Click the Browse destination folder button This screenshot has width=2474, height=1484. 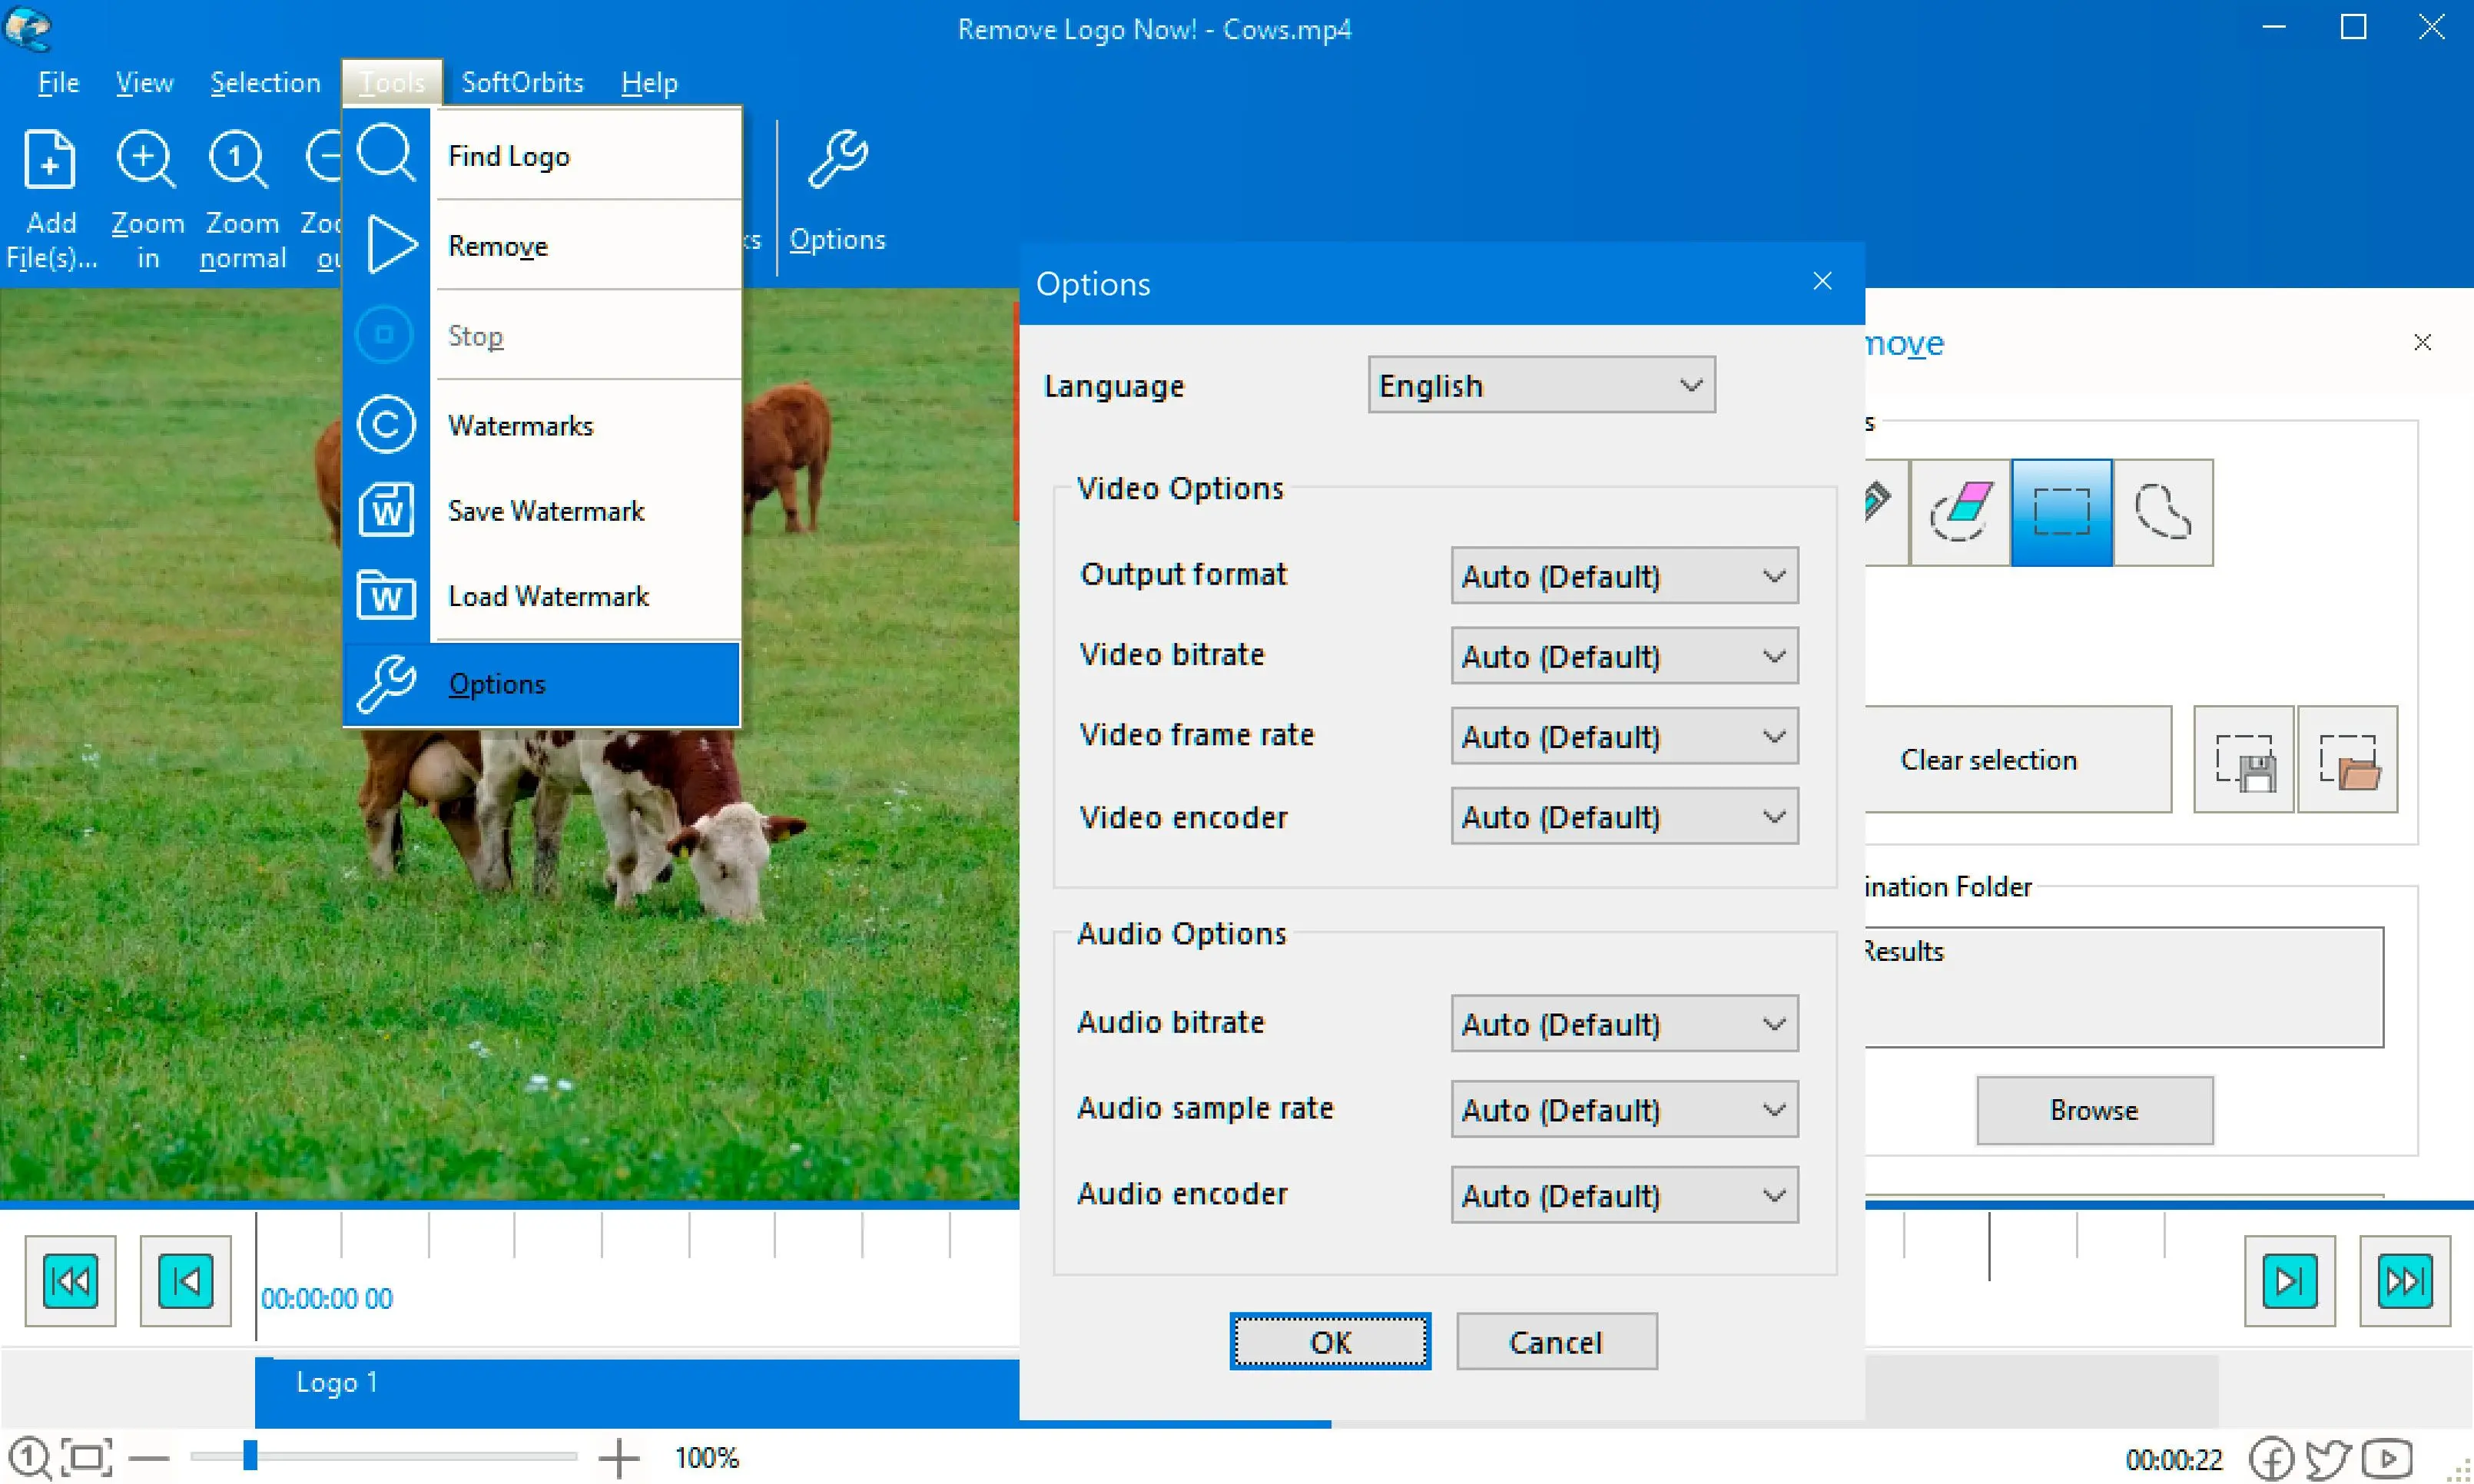(x=2094, y=1109)
